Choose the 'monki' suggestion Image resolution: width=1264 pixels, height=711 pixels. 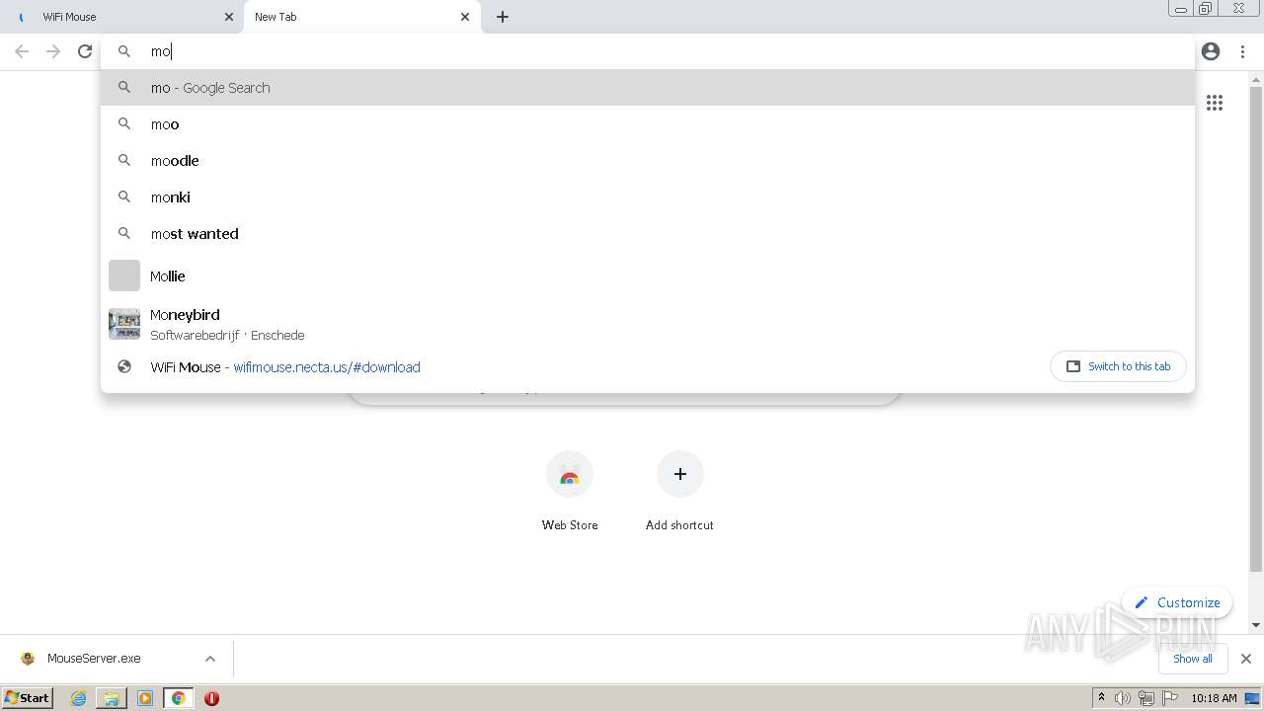[647, 197]
